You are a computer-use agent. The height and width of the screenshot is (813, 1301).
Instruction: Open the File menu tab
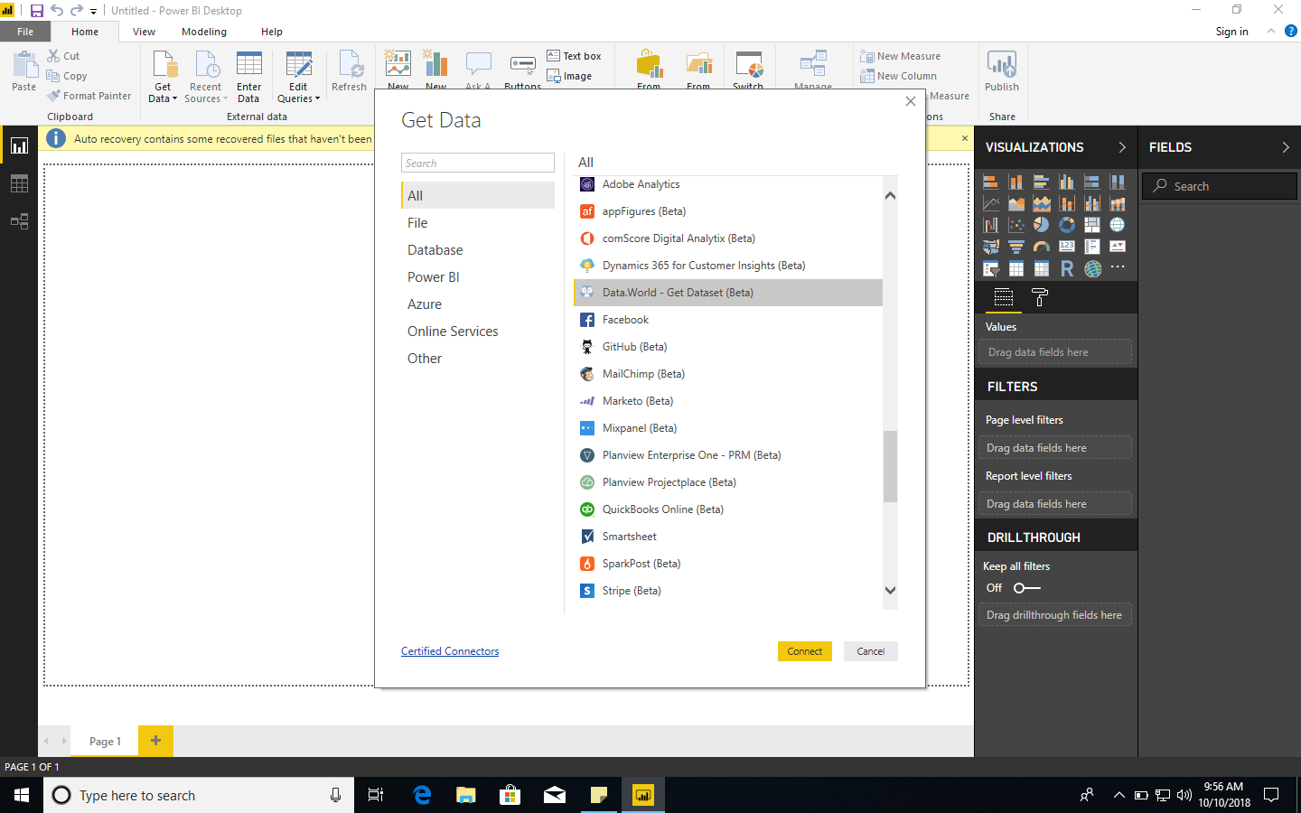pos(25,32)
